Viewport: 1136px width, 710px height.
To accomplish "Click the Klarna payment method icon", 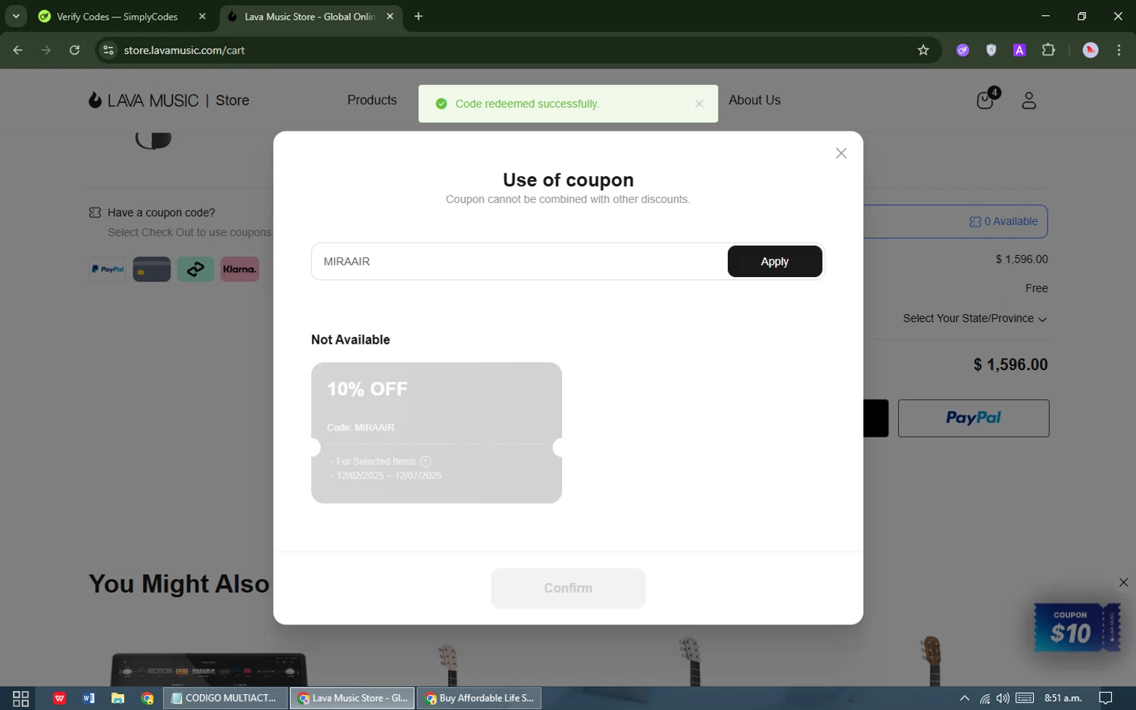I will pyautogui.click(x=239, y=269).
